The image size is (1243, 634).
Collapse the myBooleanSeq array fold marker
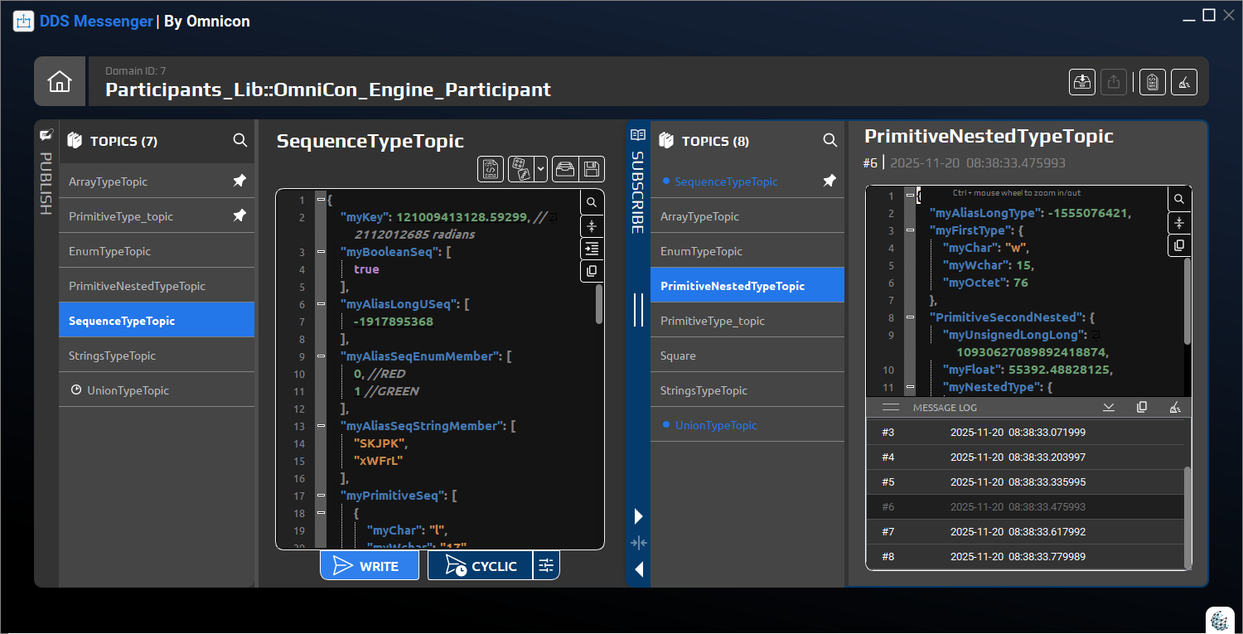pos(321,252)
